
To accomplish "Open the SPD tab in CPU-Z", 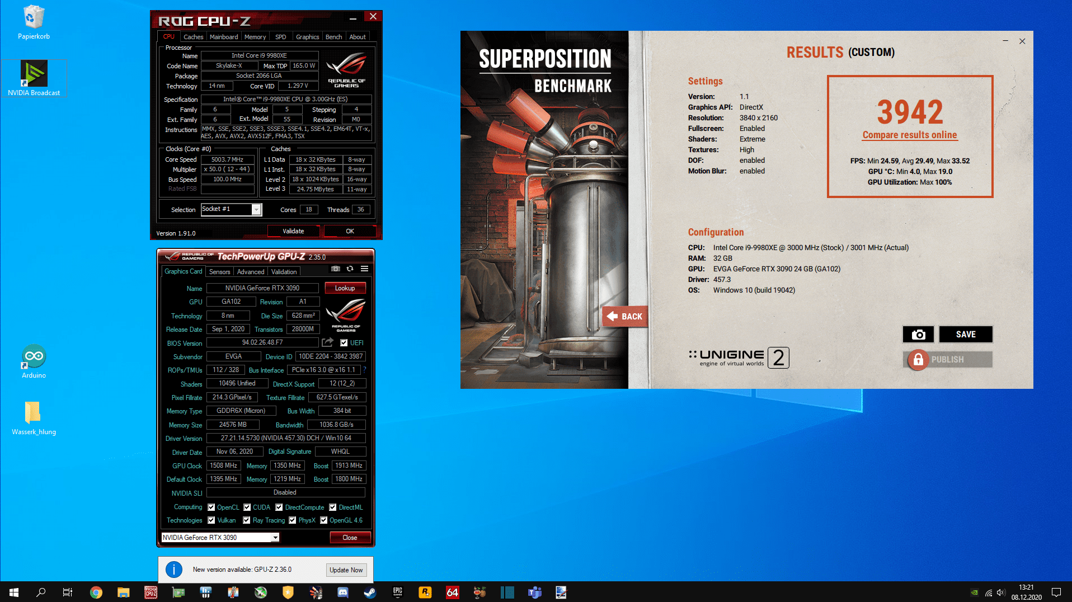I will (x=281, y=37).
